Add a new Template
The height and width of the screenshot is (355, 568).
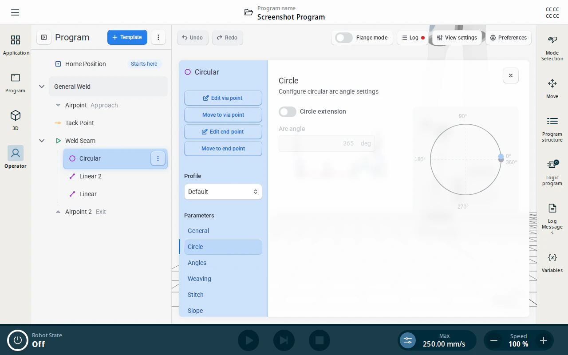pos(127,37)
